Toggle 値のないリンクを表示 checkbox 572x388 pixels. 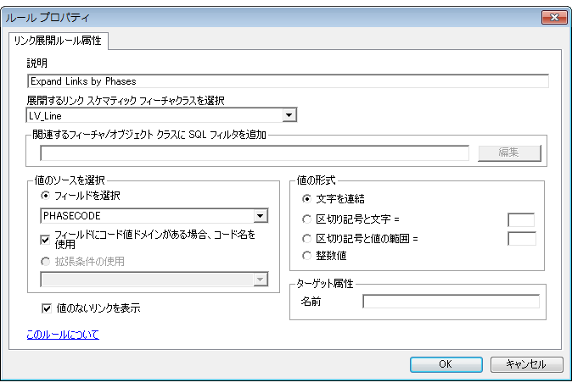[x=46, y=308]
